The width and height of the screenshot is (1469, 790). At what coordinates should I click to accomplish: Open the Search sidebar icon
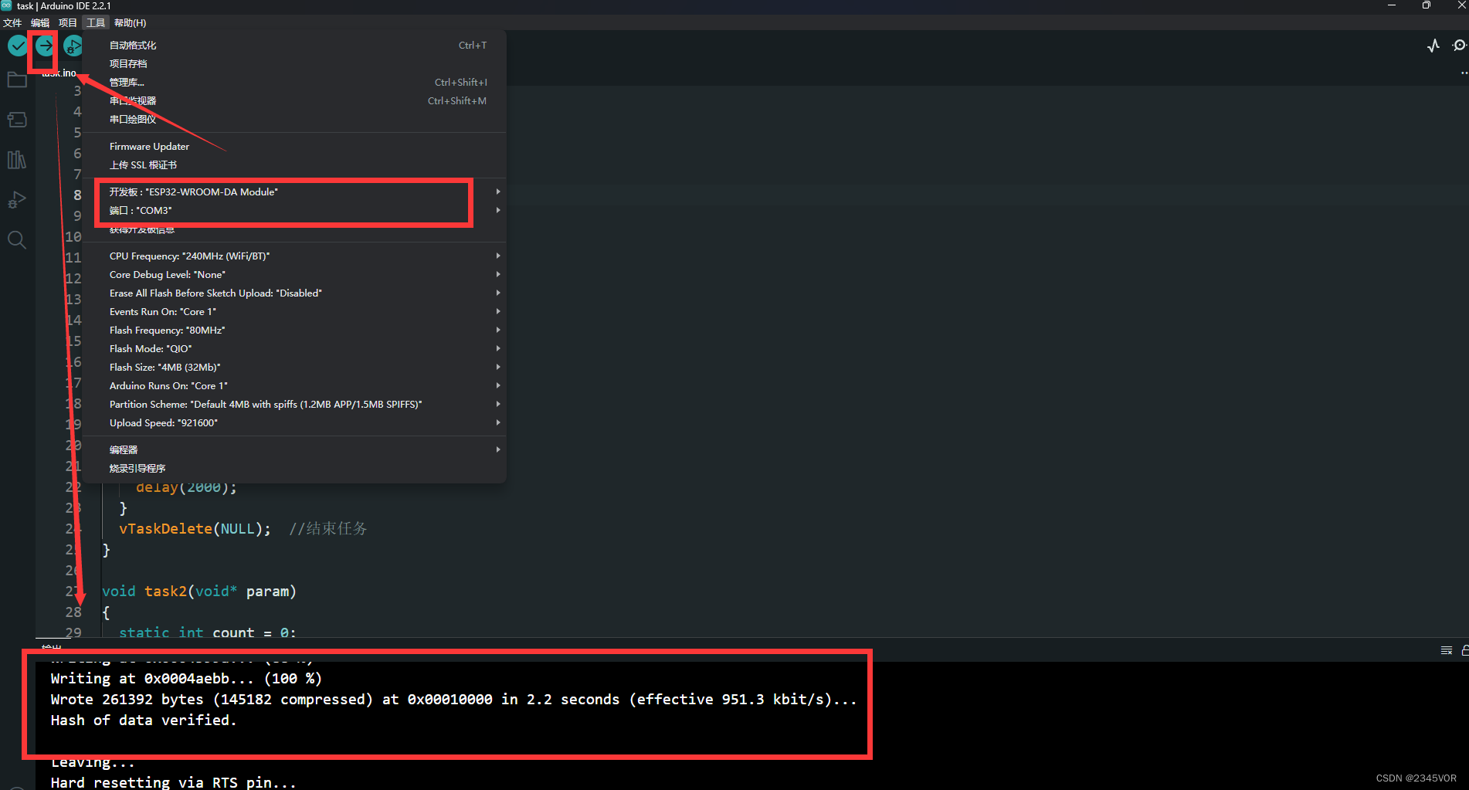(17, 239)
